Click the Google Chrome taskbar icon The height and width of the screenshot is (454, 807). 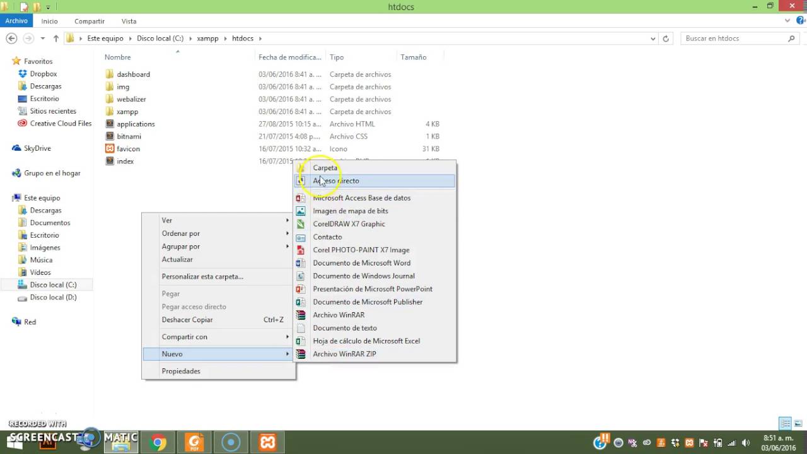click(158, 443)
